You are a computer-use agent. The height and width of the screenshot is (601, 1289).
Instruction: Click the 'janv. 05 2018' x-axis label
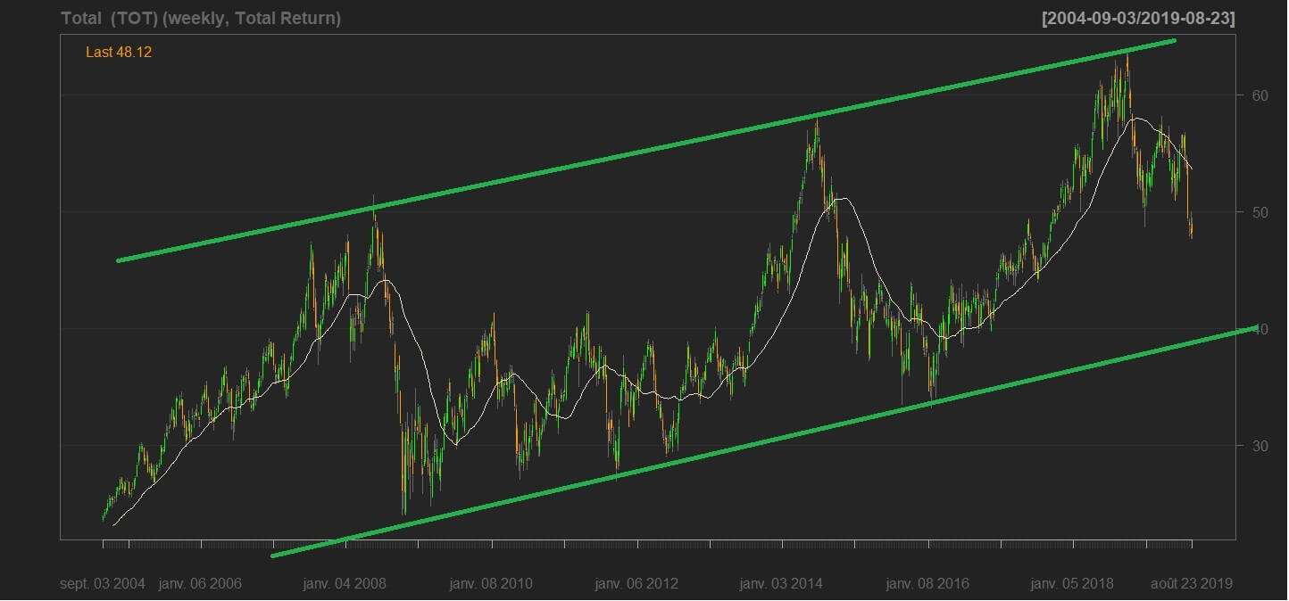coord(1072,584)
